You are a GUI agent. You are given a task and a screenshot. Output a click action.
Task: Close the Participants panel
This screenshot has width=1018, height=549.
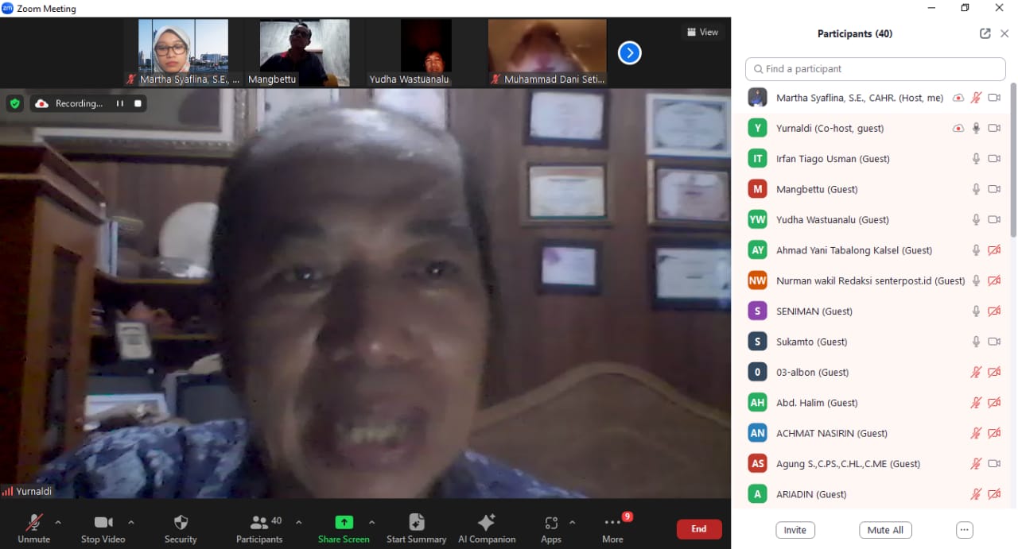(x=1004, y=33)
